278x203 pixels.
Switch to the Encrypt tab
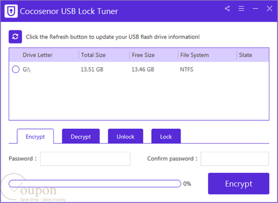coord(35,136)
